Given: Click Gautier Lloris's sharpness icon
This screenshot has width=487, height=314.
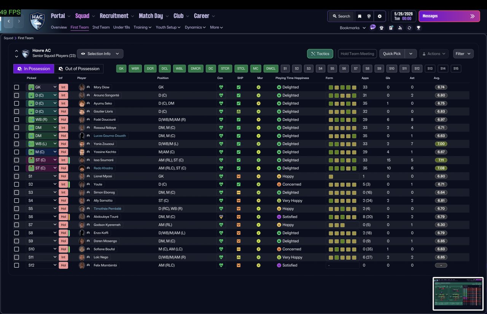Looking at the screenshot, I should click(x=239, y=112).
